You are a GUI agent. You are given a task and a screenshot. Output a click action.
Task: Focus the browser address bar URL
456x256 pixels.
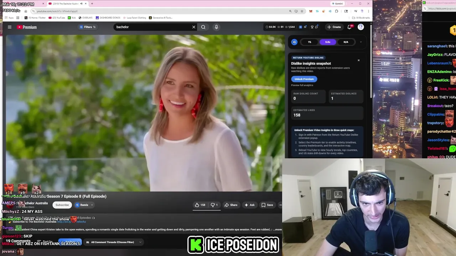pos(57,11)
